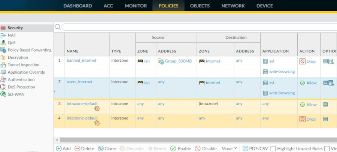Select DoS Protection in sidebar
337x152 pixels.
[21, 87]
